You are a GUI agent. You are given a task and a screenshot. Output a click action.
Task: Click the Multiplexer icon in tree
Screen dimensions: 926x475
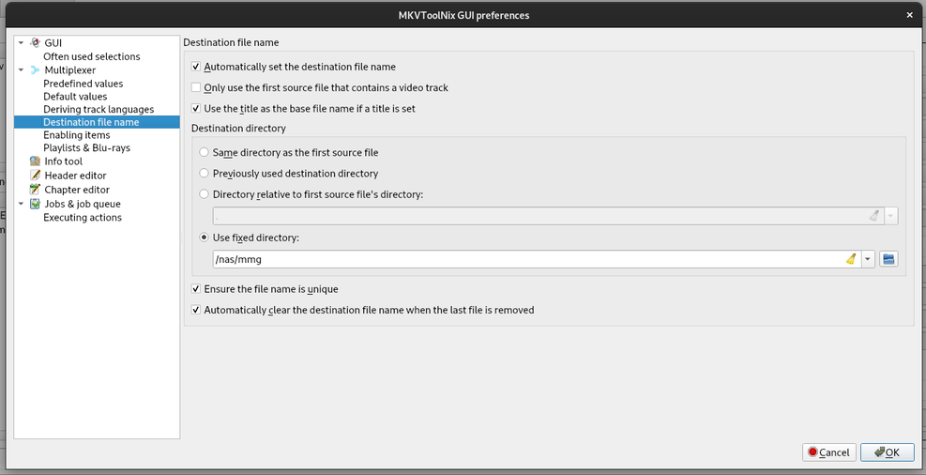35,69
